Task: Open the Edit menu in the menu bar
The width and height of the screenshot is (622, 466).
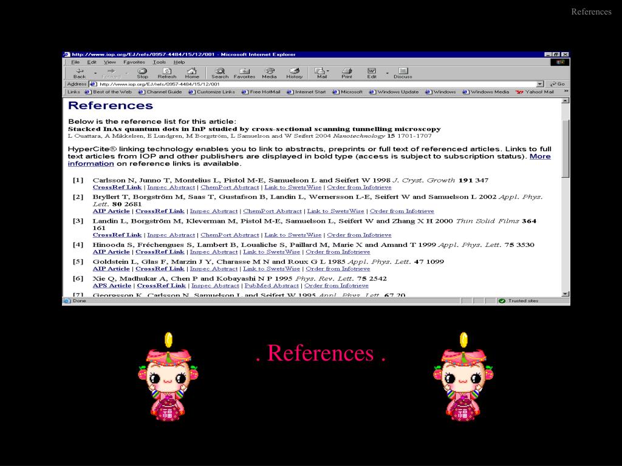Action: pyautogui.click(x=92, y=62)
